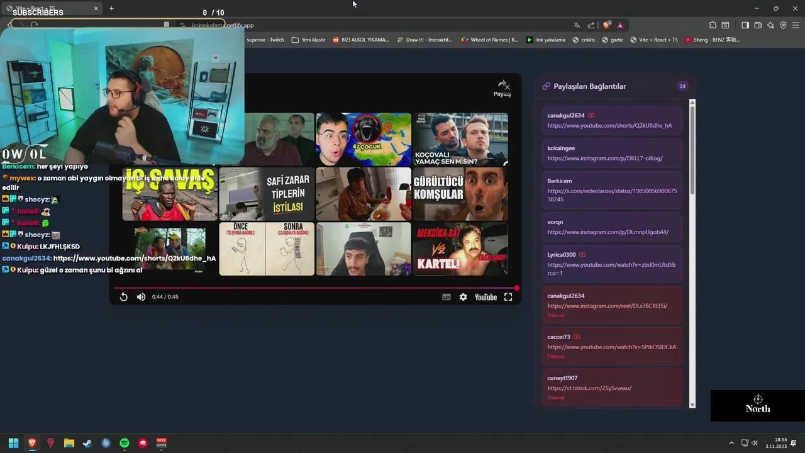The width and height of the screenshot is (805, 453).
Task: Open cacozi73's youtube link
Action: [612, 347]
